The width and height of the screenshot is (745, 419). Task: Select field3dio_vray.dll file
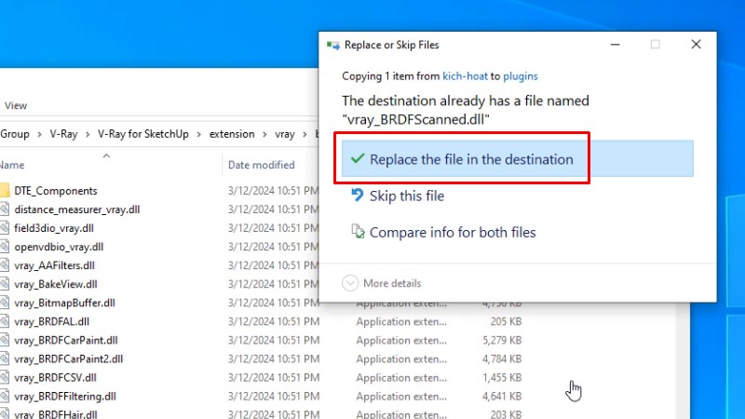click(x=54, y=228)
